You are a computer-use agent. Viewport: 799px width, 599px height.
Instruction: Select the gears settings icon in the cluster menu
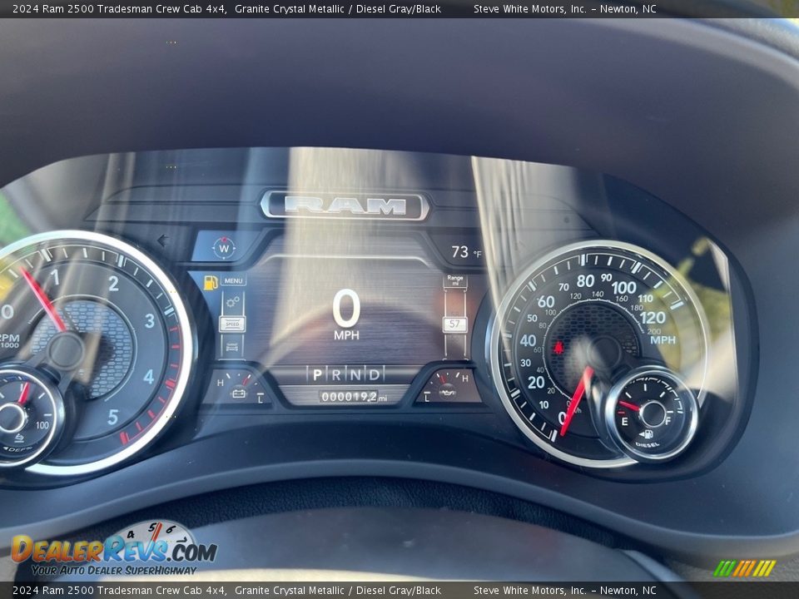point(232,302)
